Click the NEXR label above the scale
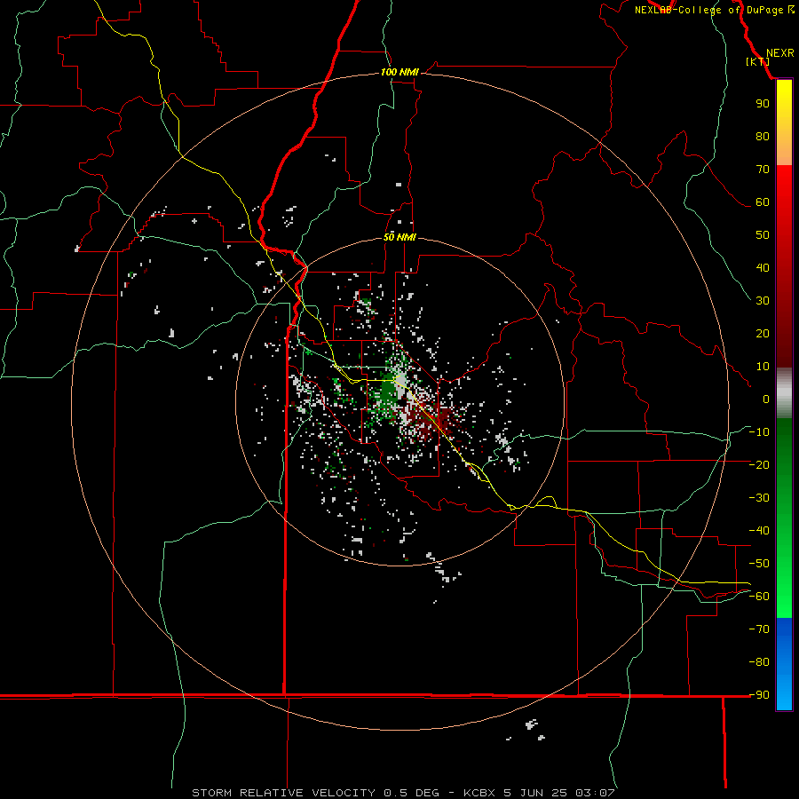 780,53
